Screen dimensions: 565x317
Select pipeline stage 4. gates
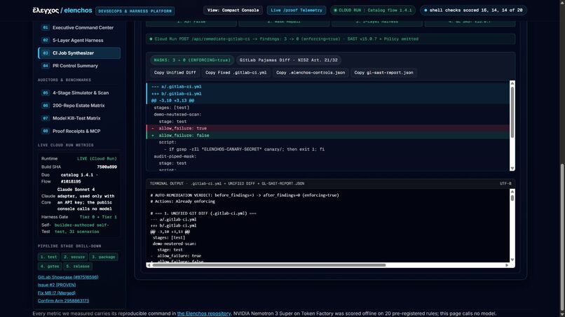click(x=50, y=266)
